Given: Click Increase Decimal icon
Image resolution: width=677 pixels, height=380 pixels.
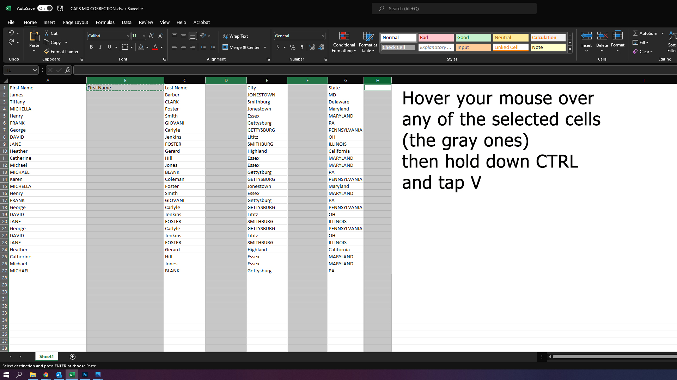Looking at the screenshot, I should click(x=312, y=47).
